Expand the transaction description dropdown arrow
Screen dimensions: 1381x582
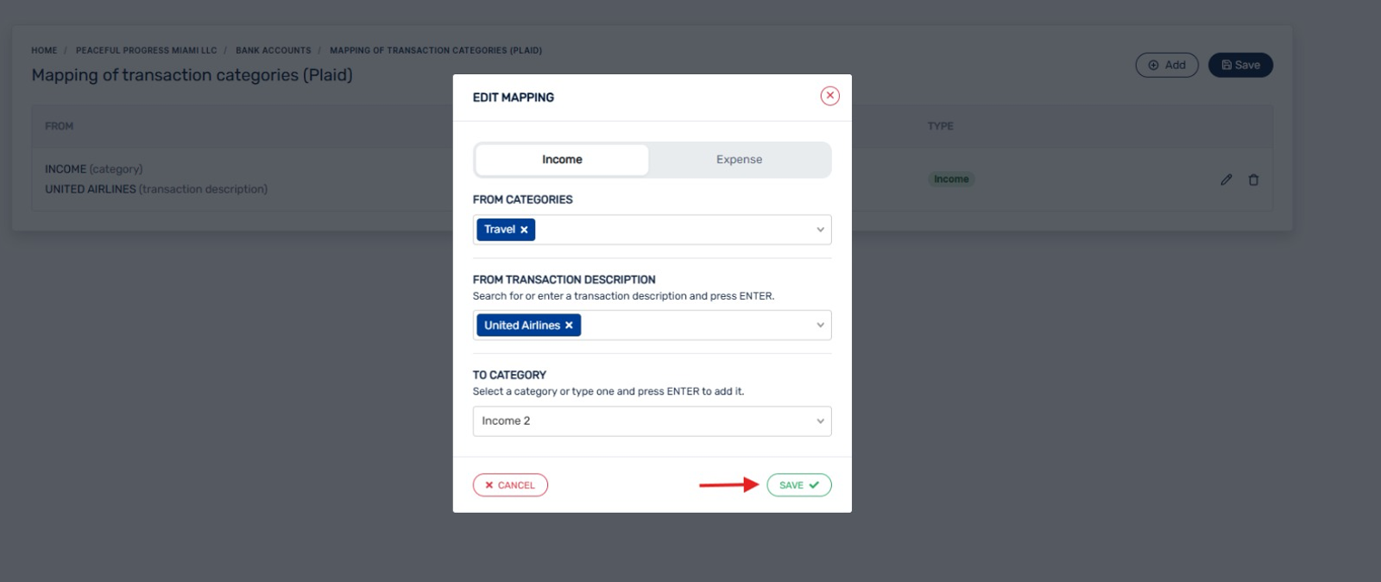click(x=820, y=326)
